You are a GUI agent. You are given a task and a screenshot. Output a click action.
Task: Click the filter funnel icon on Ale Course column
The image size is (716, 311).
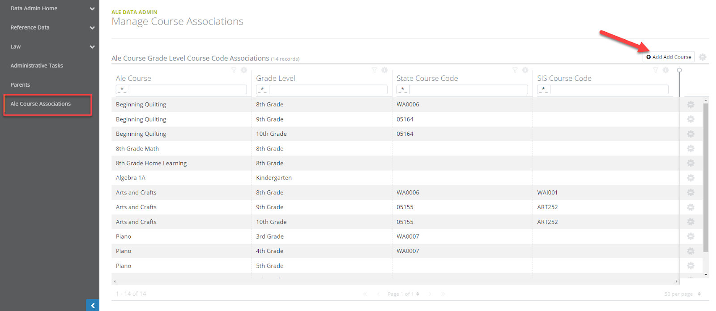[234, 70]
